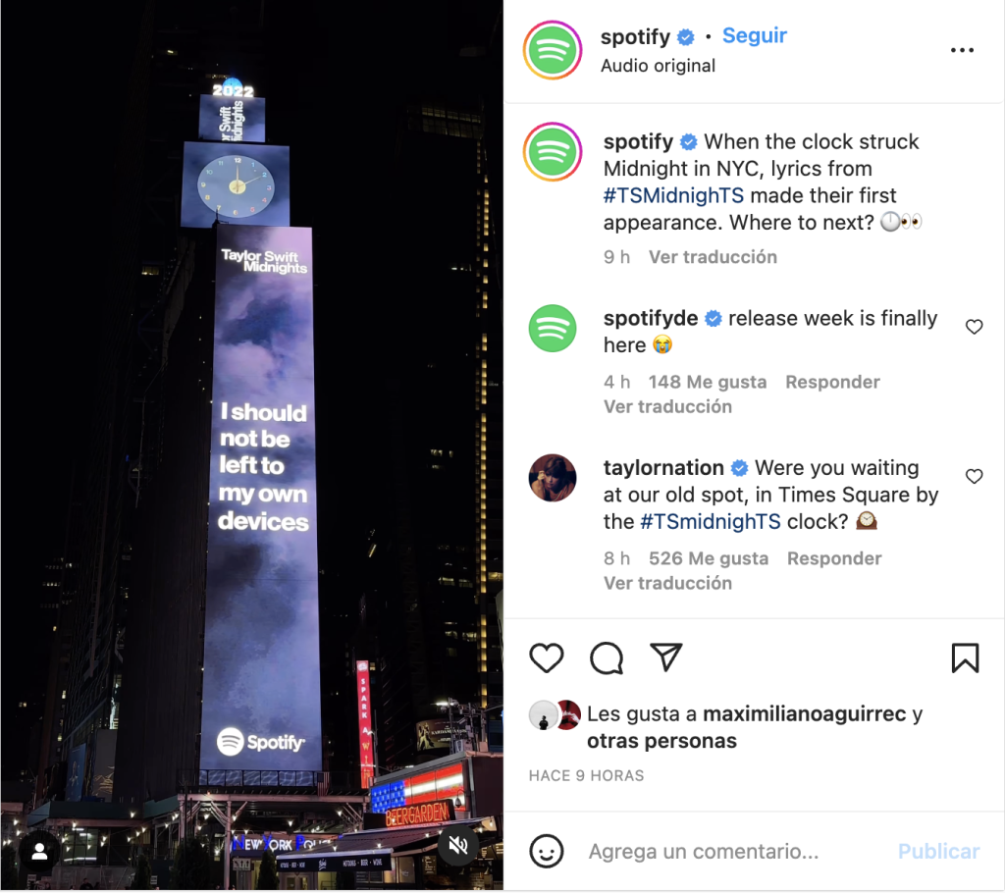Expand translation of the Spotify caption

pos(713,257)
